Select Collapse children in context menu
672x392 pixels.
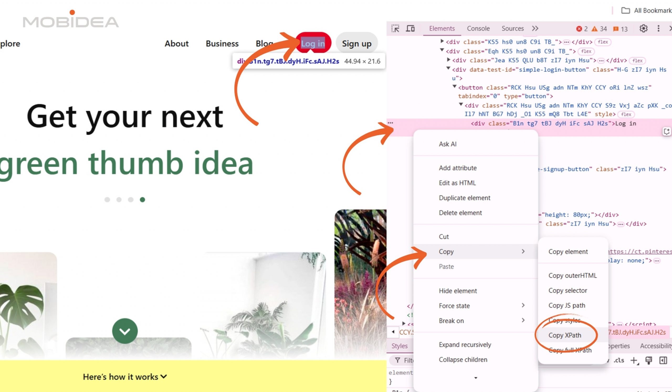[x=475, y=359]
